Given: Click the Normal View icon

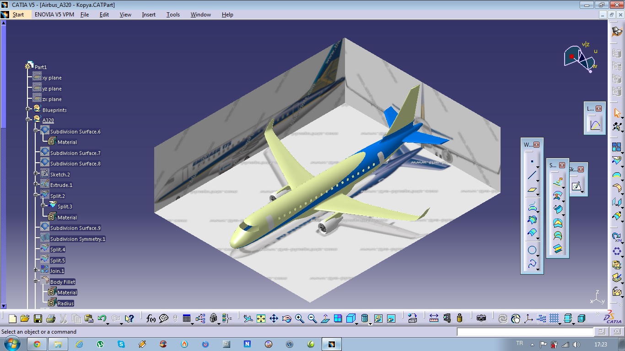Looking at the screenshot, I should [x=325, y=319].
